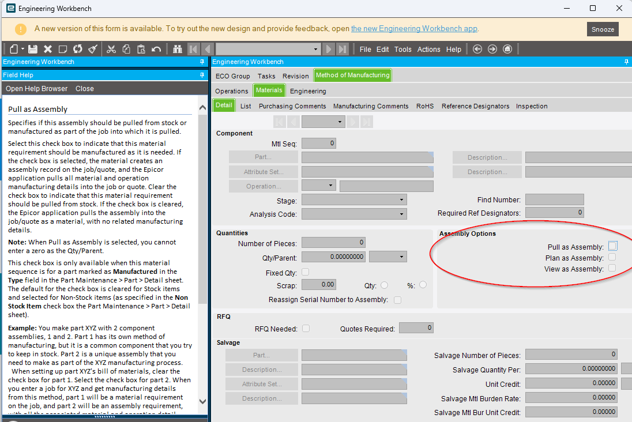Switch to the ECO Group tab
This screenshot has width=632, height=422.
pos(232,76)
